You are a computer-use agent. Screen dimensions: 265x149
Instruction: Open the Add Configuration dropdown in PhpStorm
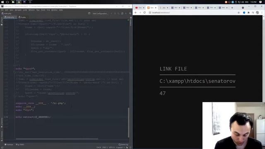pyautogui.click(x=100, y=13)
